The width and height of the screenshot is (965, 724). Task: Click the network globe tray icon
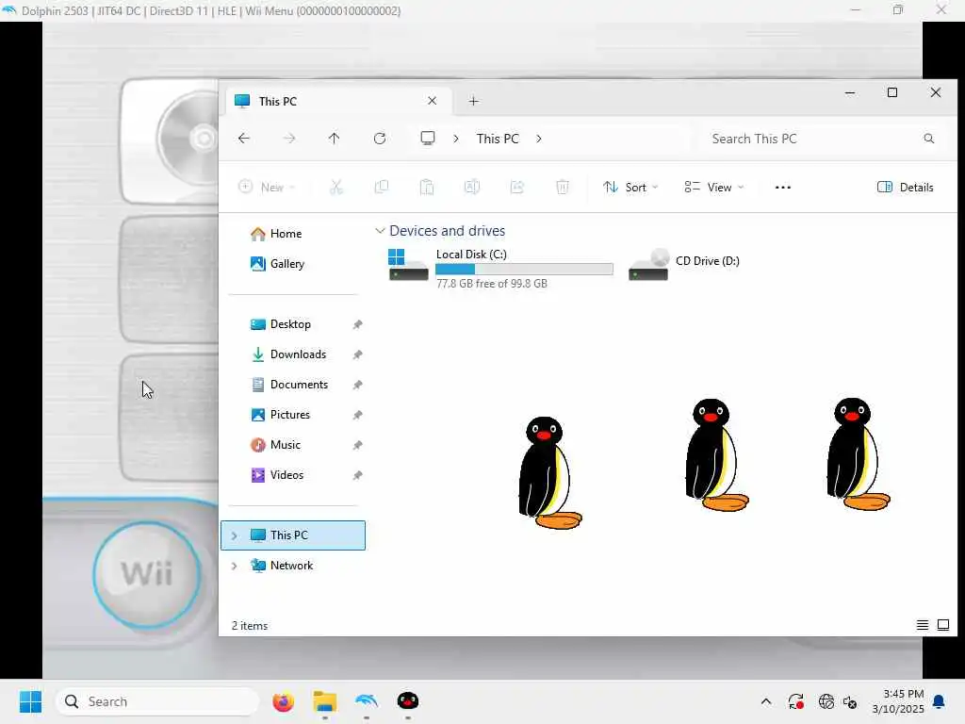tap(826, 701)
